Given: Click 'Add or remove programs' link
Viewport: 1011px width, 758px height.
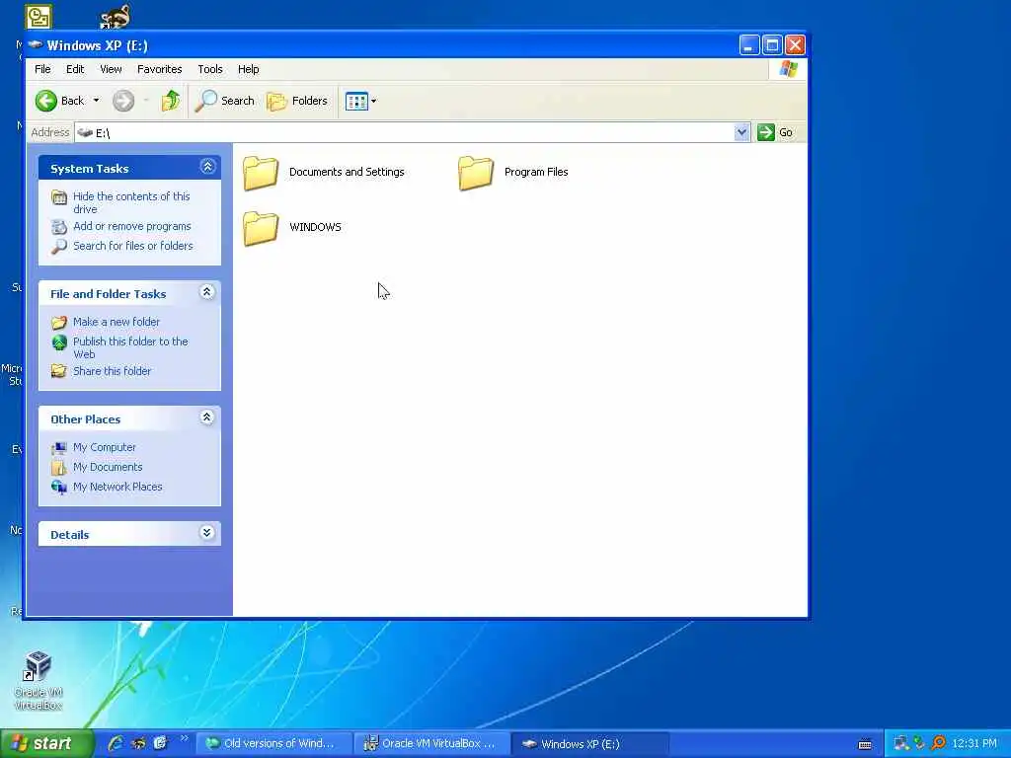Looking at the screenshot, I should tap(132, 226).
